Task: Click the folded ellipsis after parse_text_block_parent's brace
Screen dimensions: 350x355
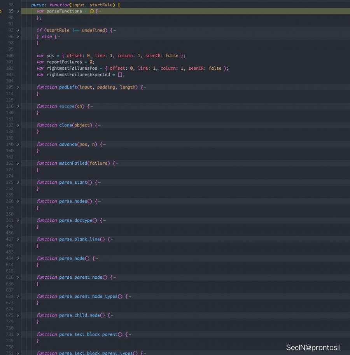Action: tap(130, 334)
